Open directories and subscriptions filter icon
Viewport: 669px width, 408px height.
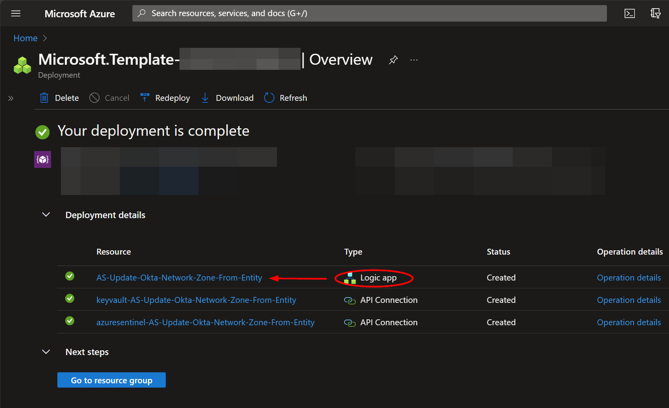tap(655, 13)
